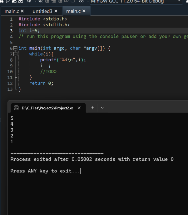Click the sliders options icon in toolbar
This screenshot has height=215, width=188.
click(29, 1)
